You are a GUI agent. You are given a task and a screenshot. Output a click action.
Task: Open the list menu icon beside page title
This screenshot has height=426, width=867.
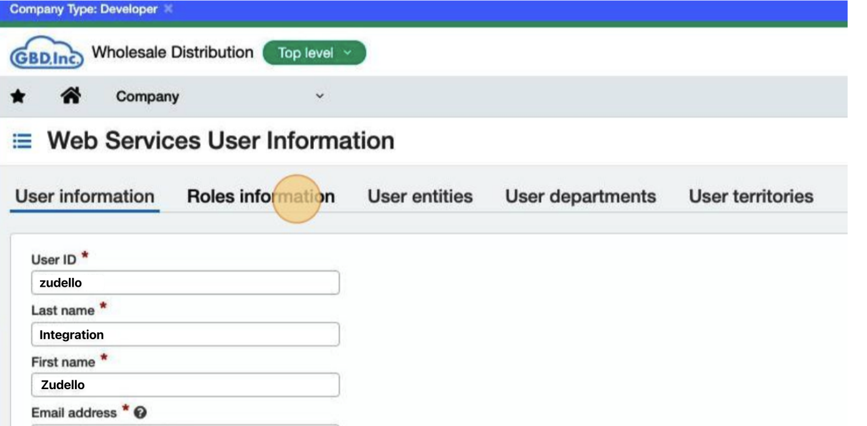click(23, 142)
